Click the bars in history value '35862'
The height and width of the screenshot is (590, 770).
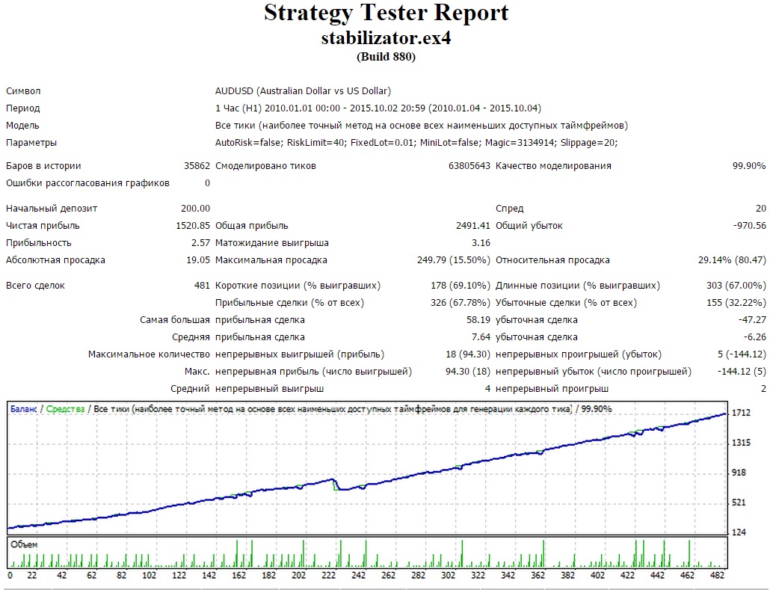click(197, 166)
